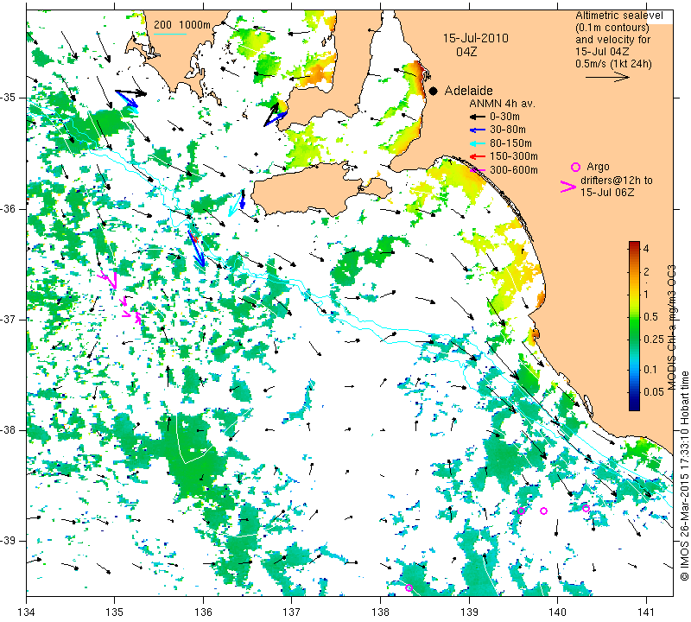Image resolution: width=691 pixels, height=622 pixels.
Task: Click the Adelaide city label
Action: [x=468, y=91]
